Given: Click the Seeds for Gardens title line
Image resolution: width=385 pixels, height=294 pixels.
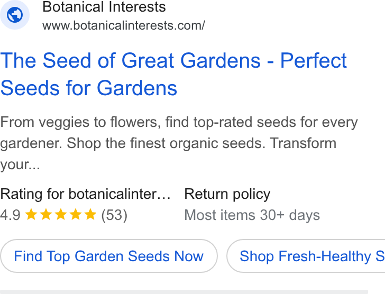Looking at the screenshot, I should click(89, 88).
